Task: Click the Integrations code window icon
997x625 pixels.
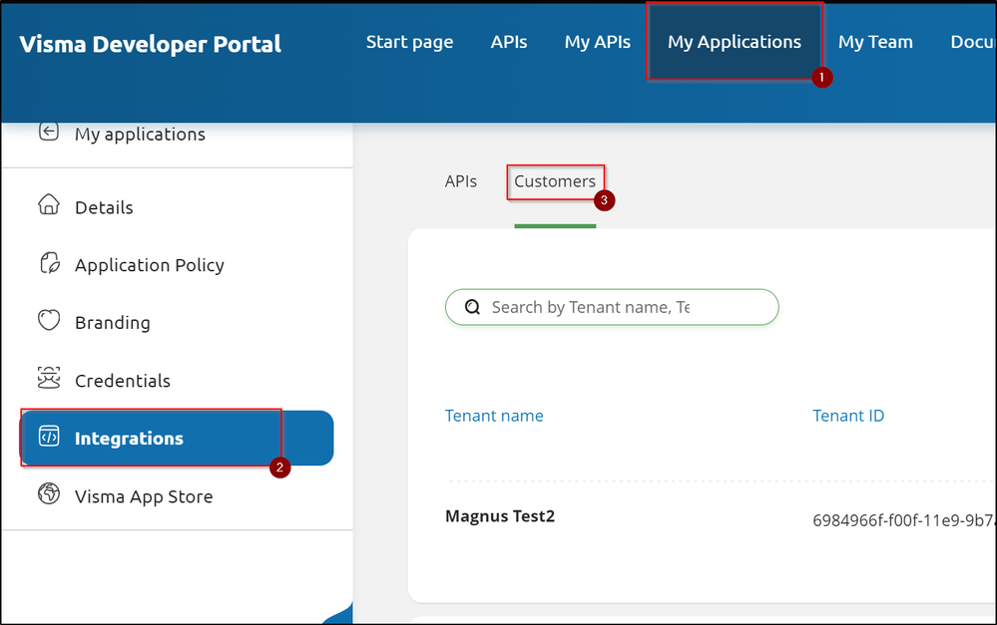Action: point(48,438)
